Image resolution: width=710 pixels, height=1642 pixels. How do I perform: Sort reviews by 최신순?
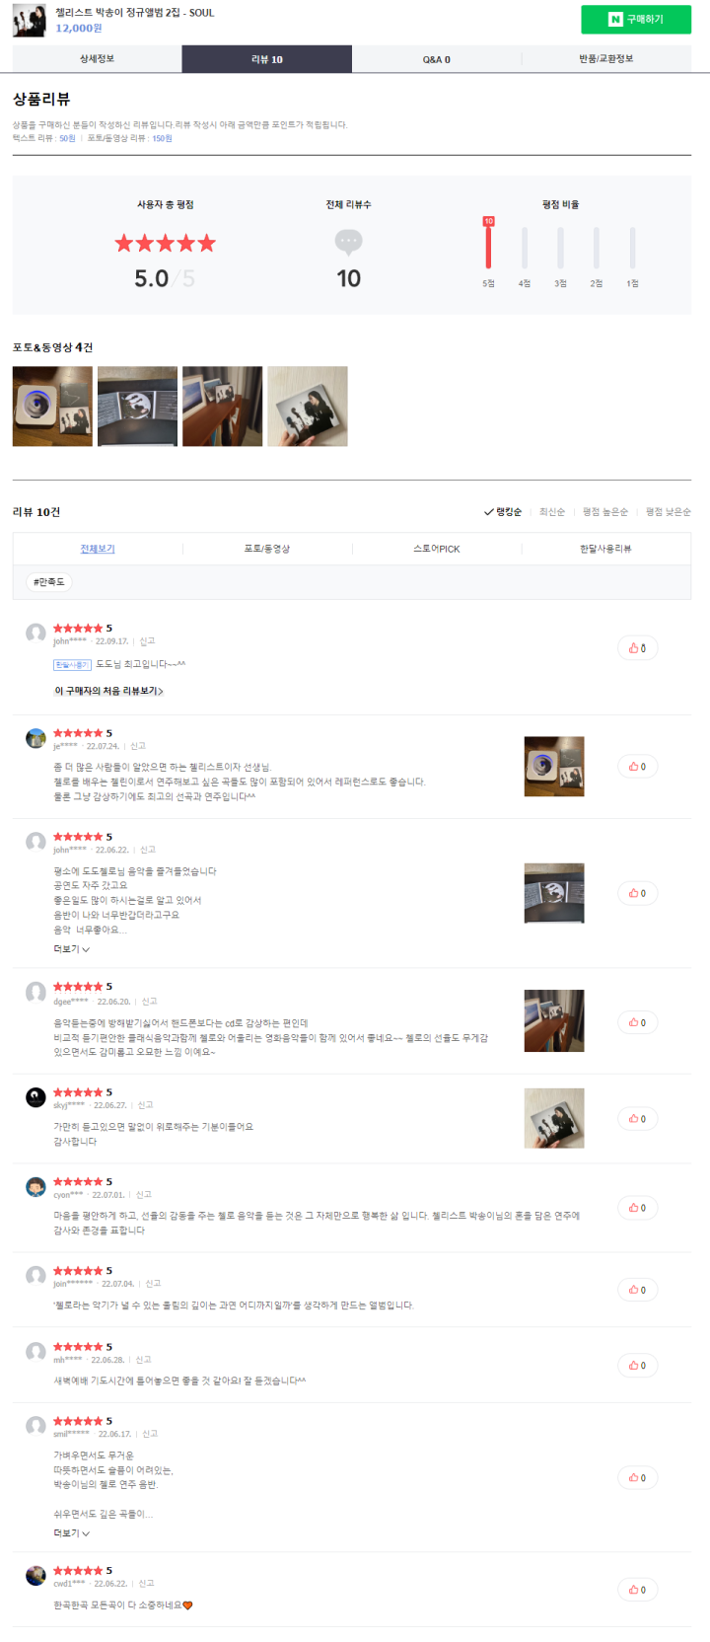[x=552, y=512]
